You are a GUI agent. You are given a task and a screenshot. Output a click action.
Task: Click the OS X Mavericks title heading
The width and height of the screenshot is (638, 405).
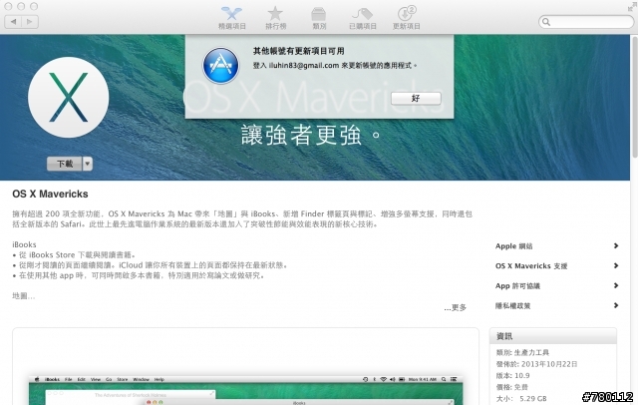[x=50, y=194]
